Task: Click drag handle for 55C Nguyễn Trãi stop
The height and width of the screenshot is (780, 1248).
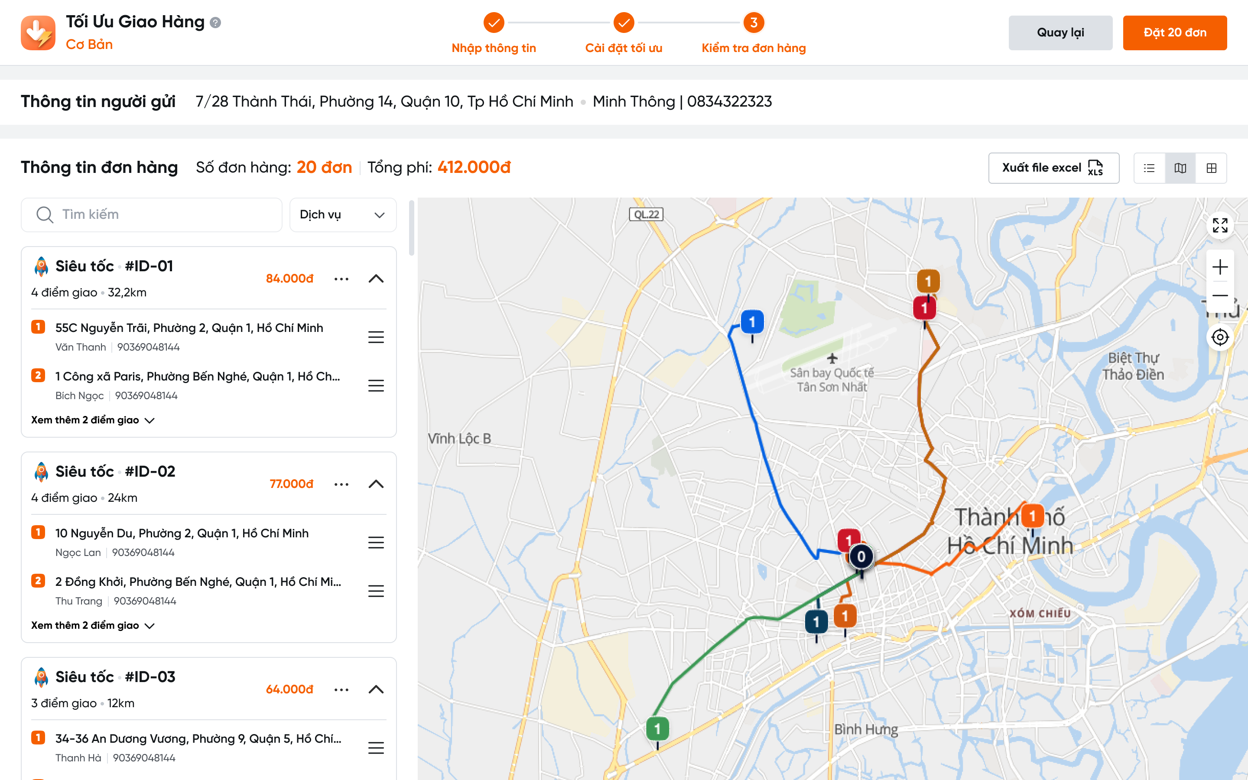Action: 376,338
